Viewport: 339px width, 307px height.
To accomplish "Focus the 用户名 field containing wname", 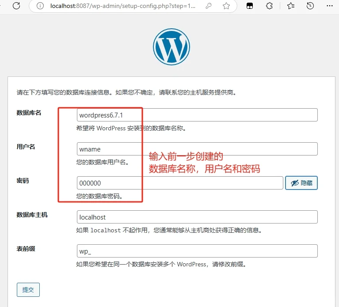I will 197,149.
